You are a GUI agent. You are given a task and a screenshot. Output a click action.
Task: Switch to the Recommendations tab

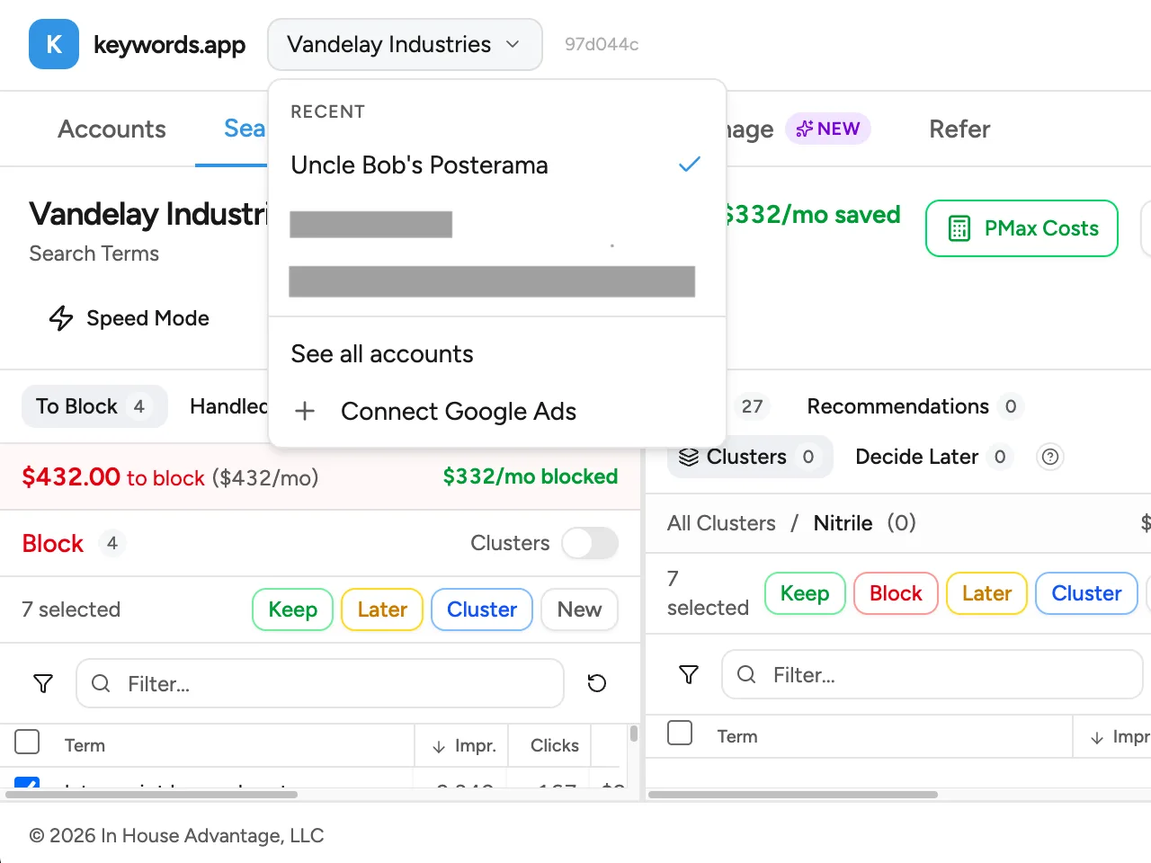(915, 406)
